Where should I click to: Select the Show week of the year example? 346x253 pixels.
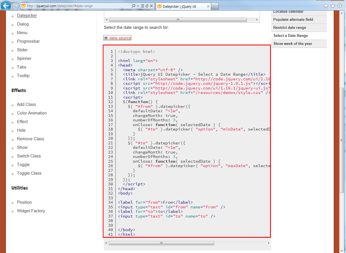(x=299, y=44)
